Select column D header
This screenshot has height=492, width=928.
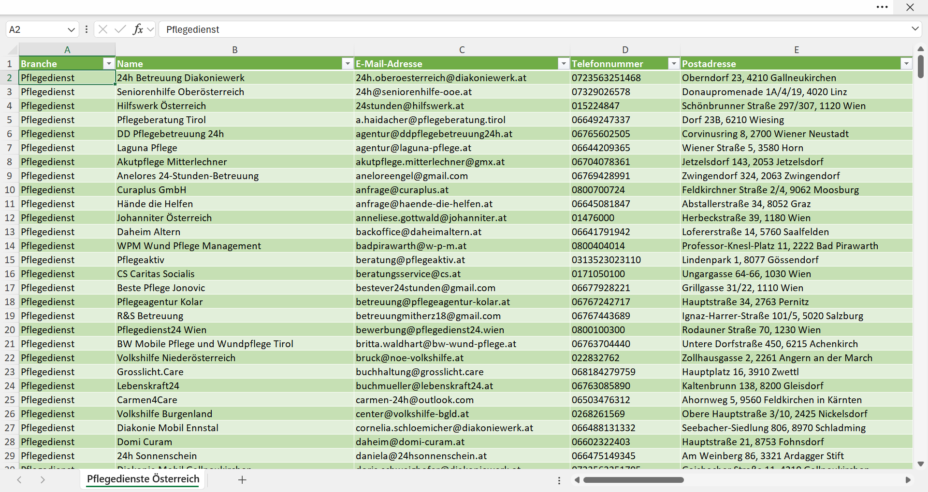[625, 50]
